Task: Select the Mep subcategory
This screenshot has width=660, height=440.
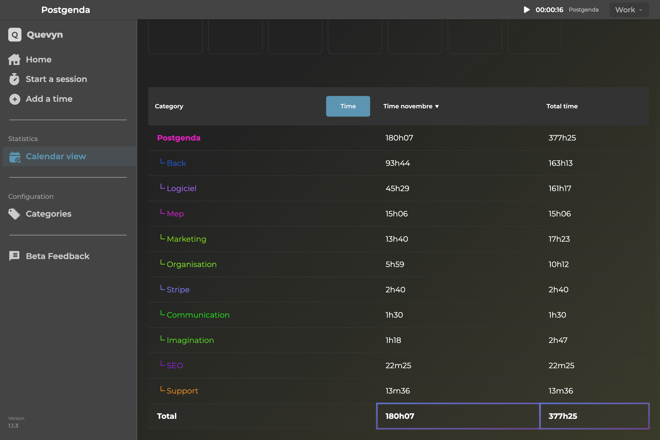Action: tap(175, 214)
